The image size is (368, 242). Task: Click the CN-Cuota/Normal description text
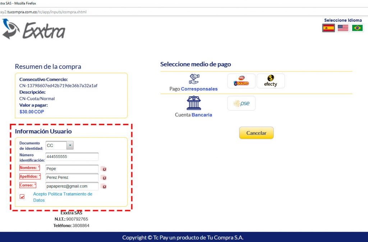point(37,98)
